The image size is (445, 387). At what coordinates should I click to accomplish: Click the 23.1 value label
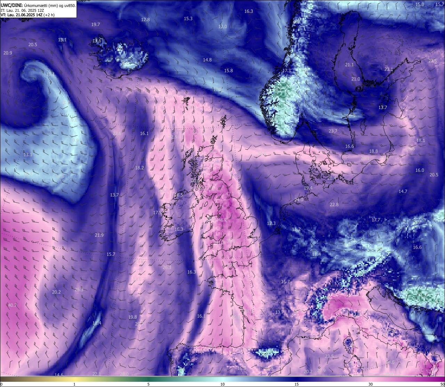389,69
